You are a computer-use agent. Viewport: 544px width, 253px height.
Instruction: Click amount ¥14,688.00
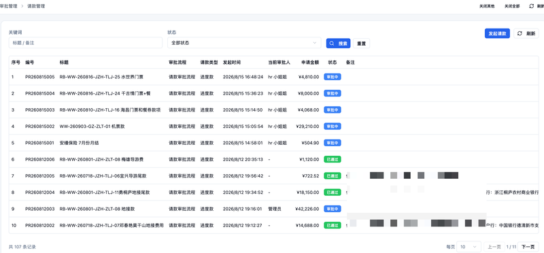click(x=307, y=225)
